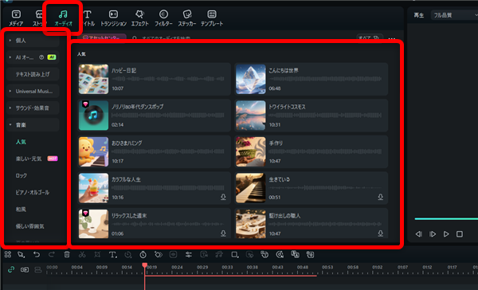Click the teal preview progress bar
This screenshot has height=290, width=478.
tap(446, 218)
